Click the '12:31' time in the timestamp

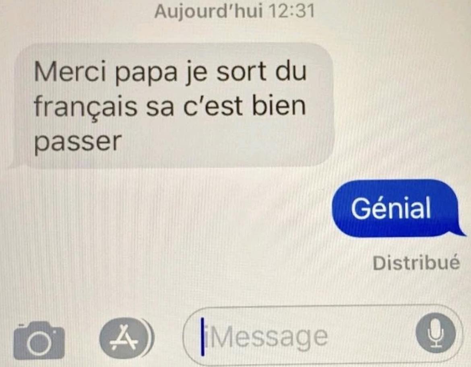pyautogui.click(x=291, y=11)
